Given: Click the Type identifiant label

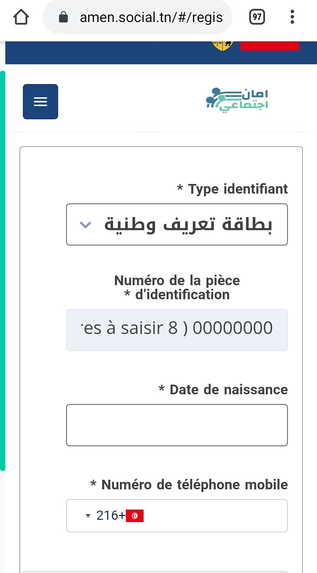Looking at the screenshot, I should coord(232,189).
